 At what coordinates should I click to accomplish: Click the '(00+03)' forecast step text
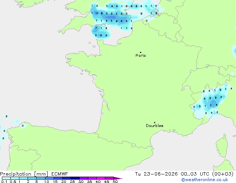[x=223, y=174]
